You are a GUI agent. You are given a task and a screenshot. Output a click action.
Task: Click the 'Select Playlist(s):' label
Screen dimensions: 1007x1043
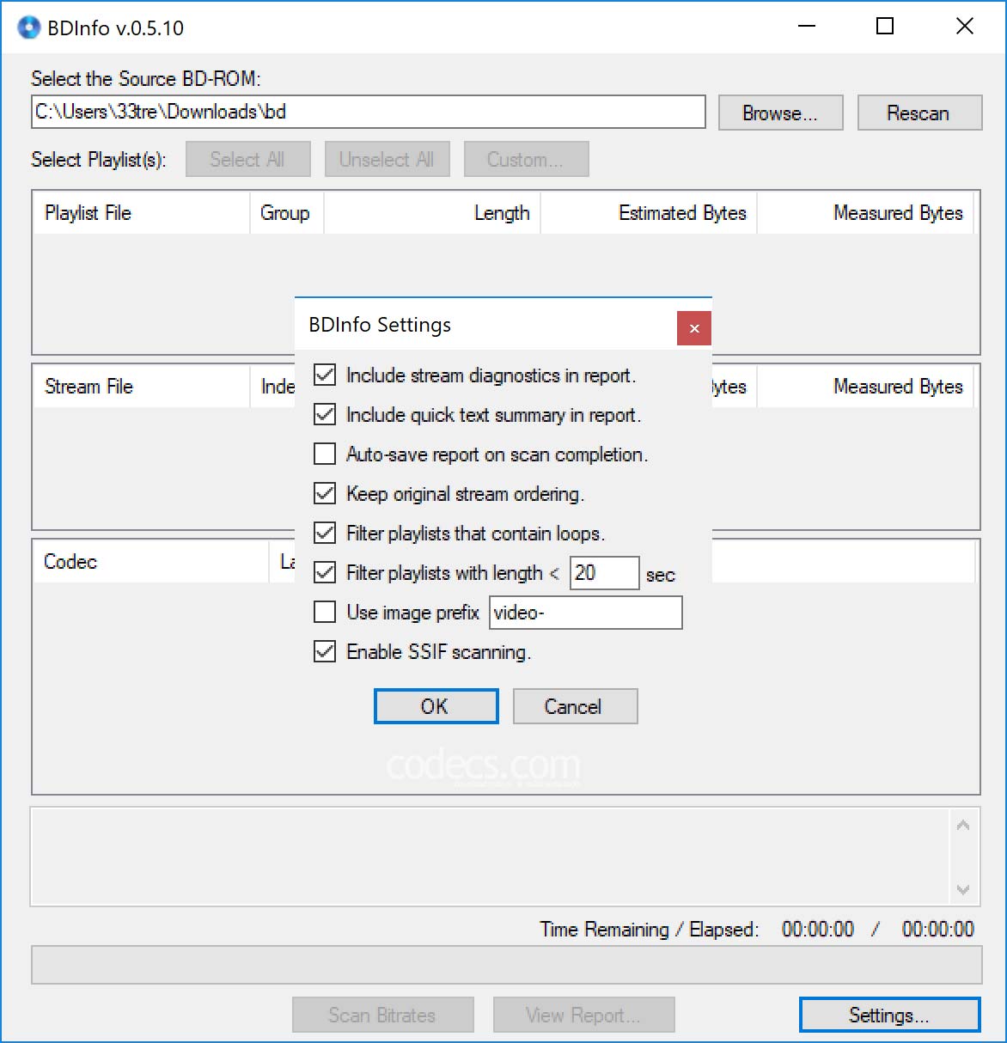pos(99,160)
